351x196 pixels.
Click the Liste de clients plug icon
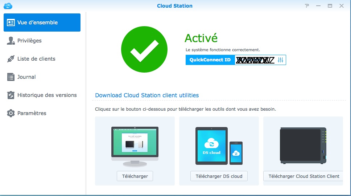pos(11,59)
